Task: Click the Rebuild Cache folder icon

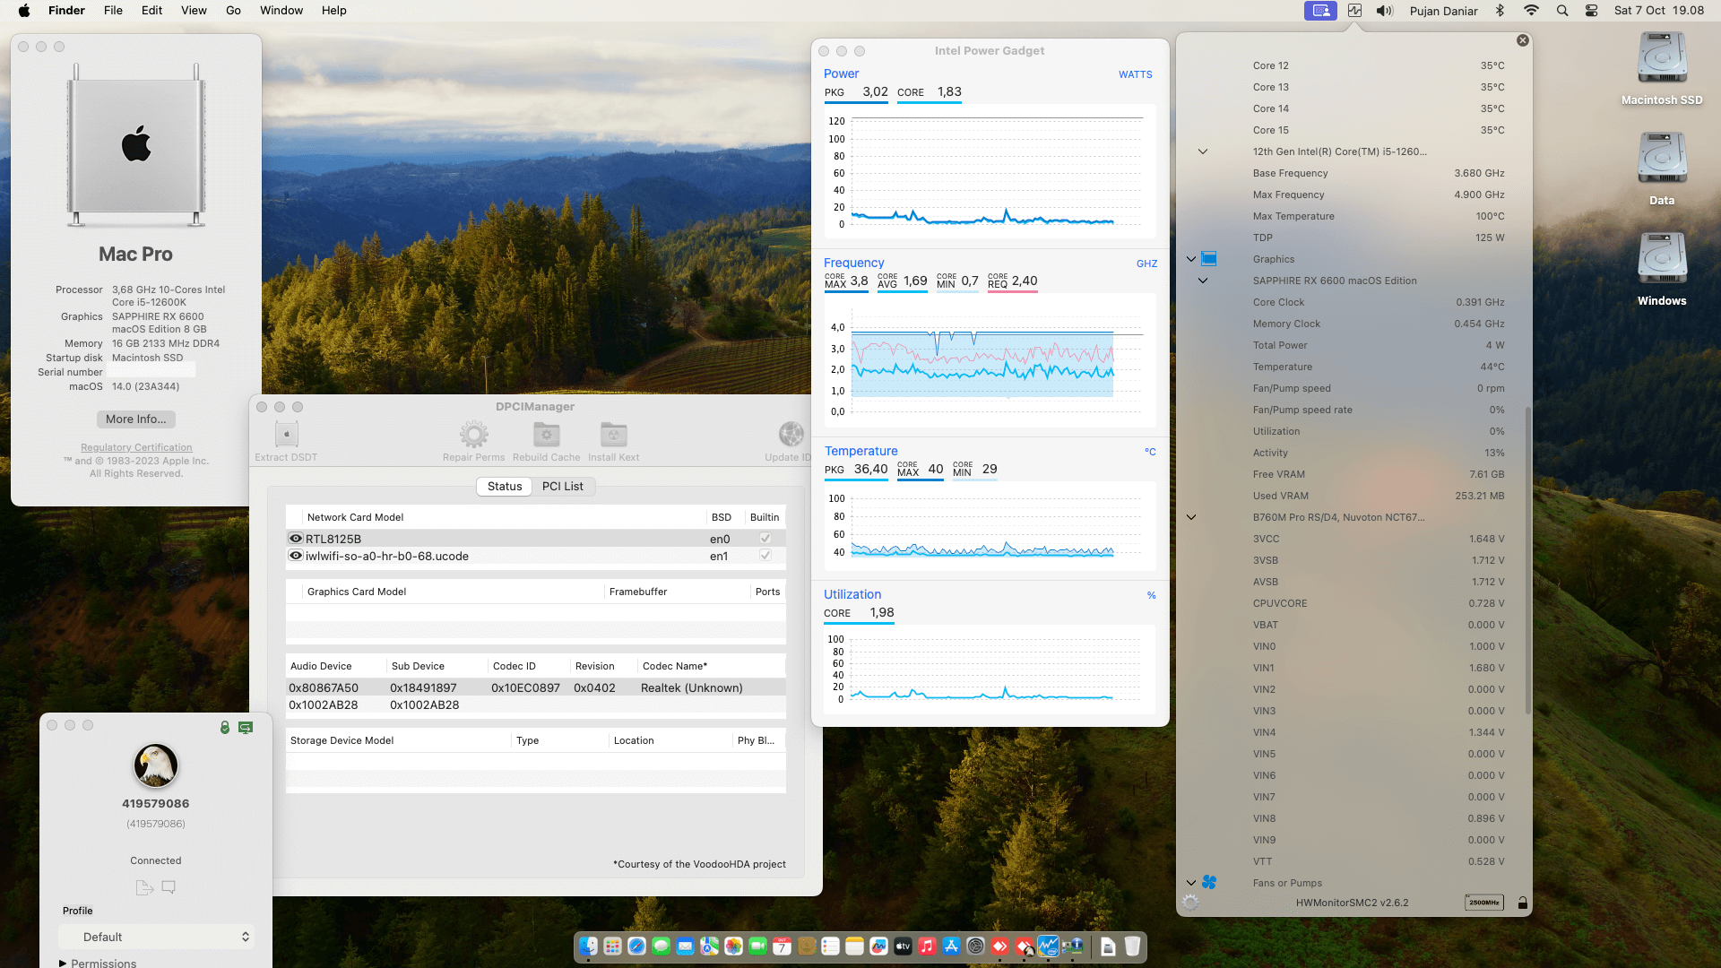Action: pyautogui.click(x=546, y=435)
